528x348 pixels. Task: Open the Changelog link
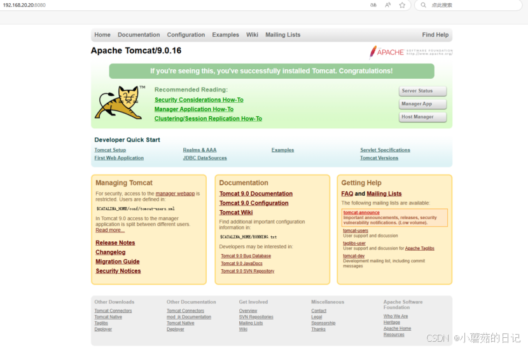click(111, 252)
